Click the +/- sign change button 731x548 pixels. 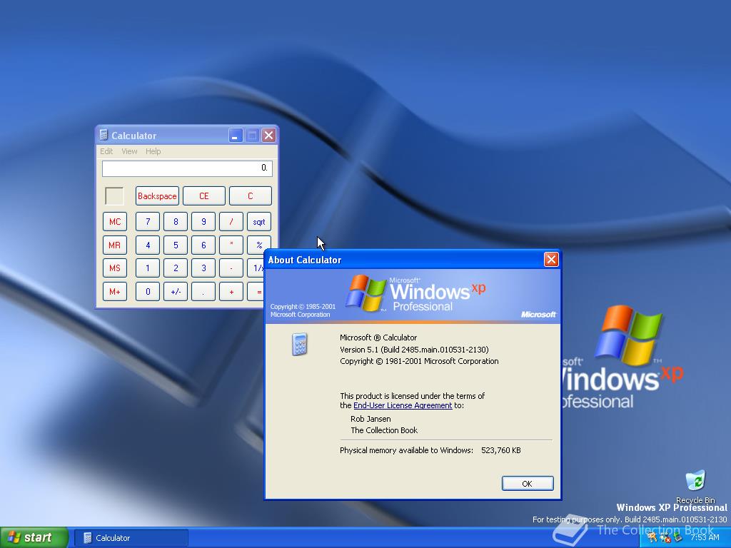pyautogui.click(x=176, y=292)
